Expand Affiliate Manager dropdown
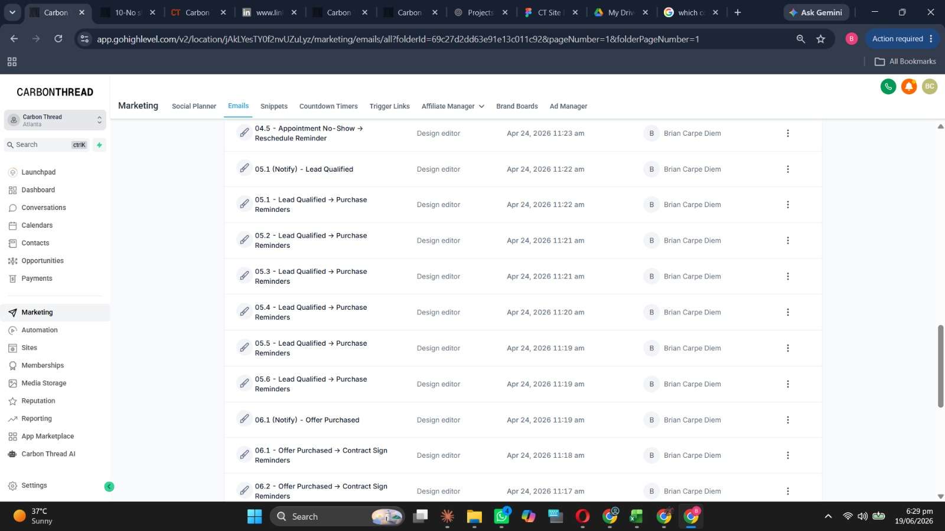This screenshot has height=531, width=945. 452,106
